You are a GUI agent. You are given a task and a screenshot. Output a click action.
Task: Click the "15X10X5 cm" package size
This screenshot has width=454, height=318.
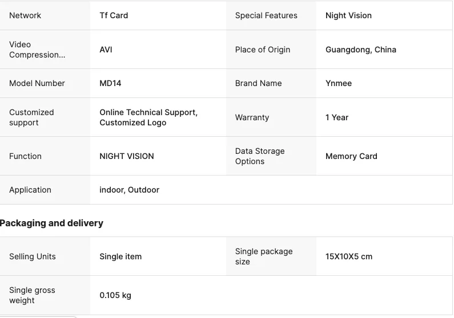[349, 256]
